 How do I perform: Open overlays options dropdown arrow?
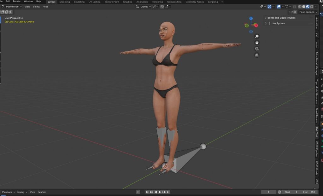tap(282, 7)
